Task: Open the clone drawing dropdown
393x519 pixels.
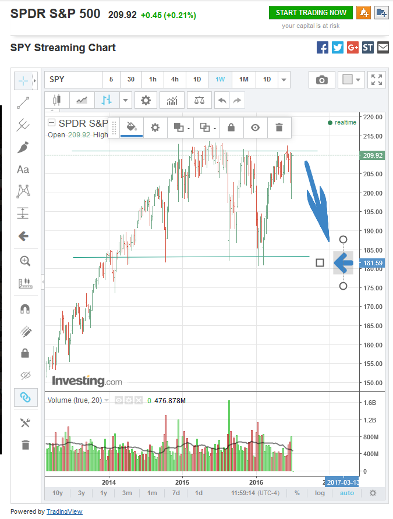Action: point(207,127)
